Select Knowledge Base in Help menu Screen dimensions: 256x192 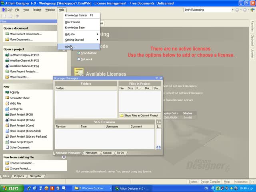point(79,28)
